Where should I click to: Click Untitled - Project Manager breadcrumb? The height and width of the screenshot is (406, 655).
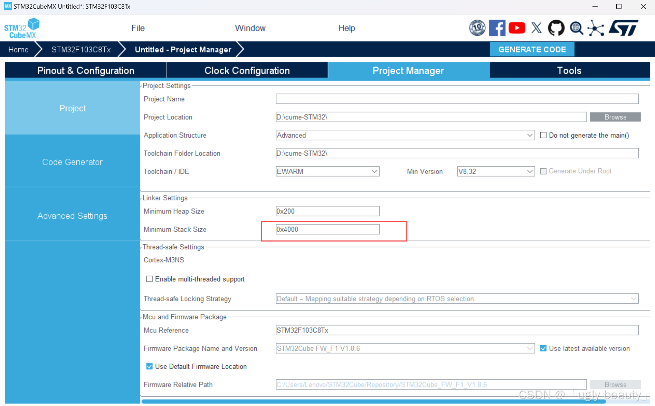pos(183,49)
